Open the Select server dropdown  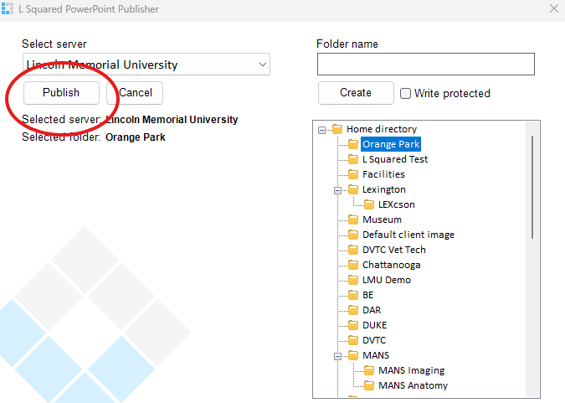click(x=146, y=65)
